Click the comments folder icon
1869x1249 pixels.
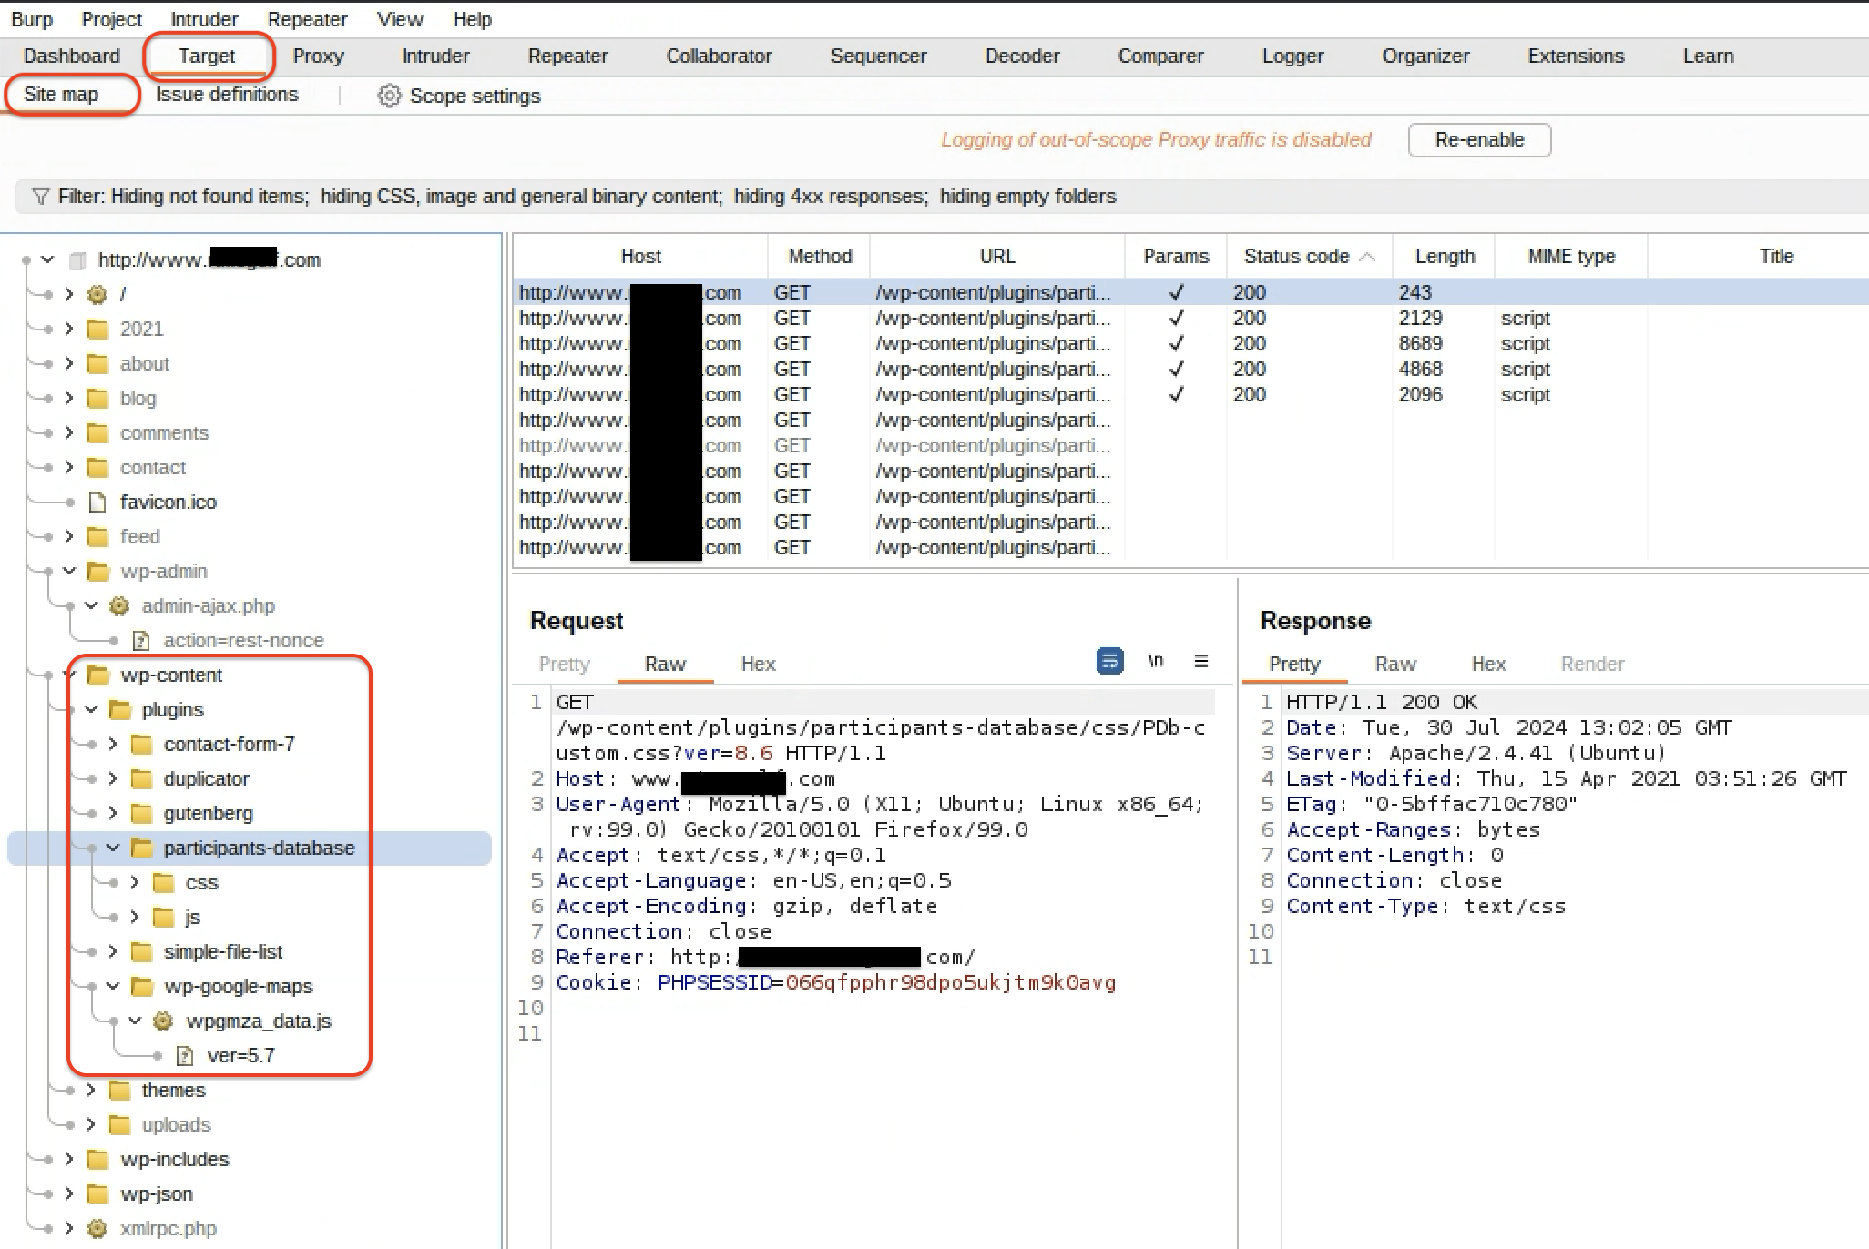pos(97,432)
